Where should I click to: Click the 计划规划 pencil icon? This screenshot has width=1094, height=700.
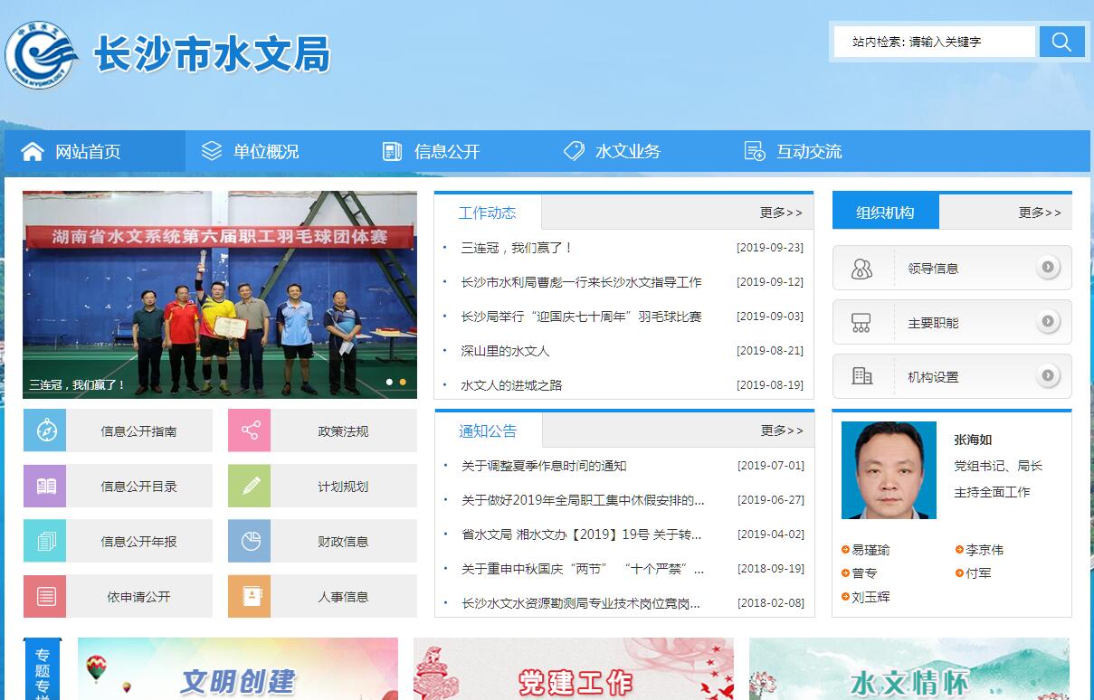(250, 487)
